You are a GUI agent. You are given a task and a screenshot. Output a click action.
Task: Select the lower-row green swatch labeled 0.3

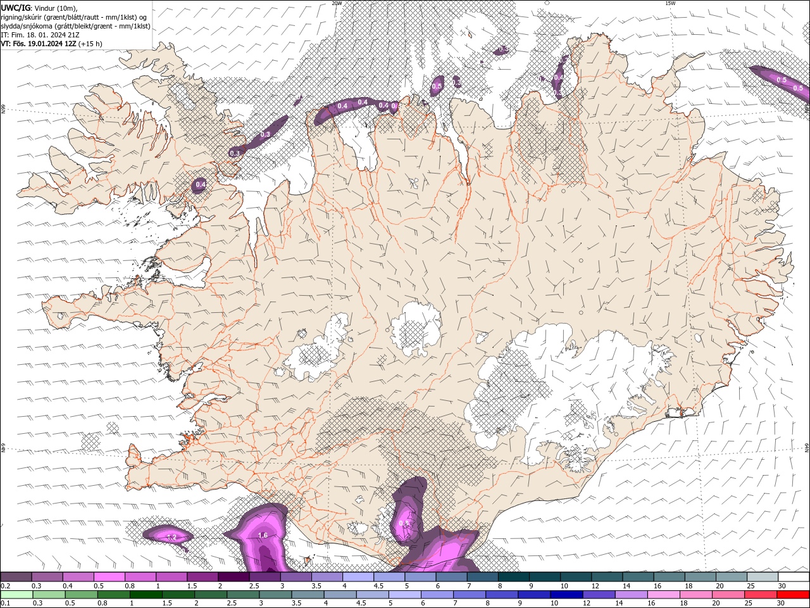[x=49, y=595]
